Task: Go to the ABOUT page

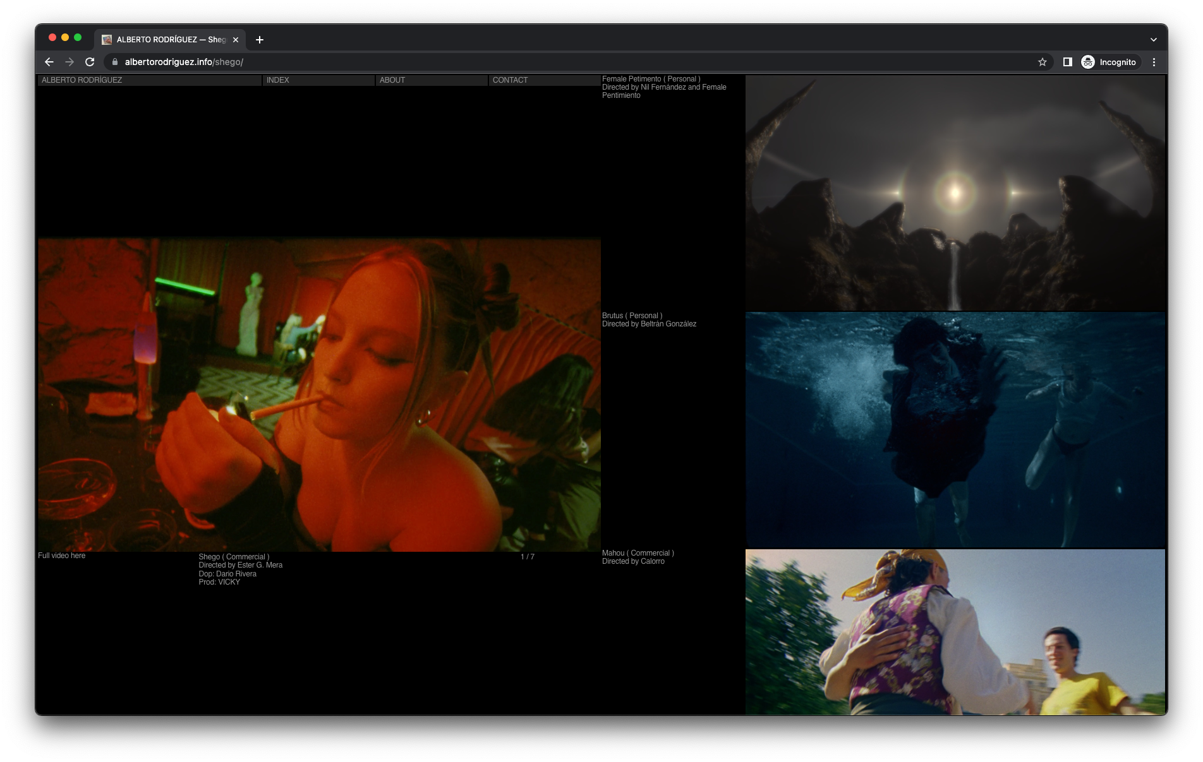Action: click(x=392, y=80)
